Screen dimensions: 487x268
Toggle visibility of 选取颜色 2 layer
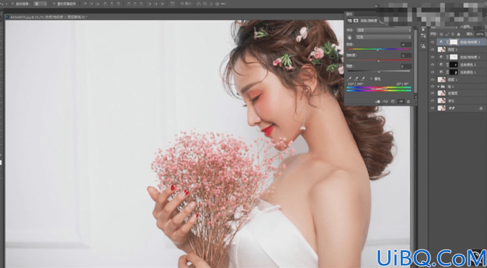click(x=432, y=65)
